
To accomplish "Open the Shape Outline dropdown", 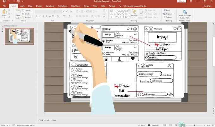I will (x=152, y=14).
